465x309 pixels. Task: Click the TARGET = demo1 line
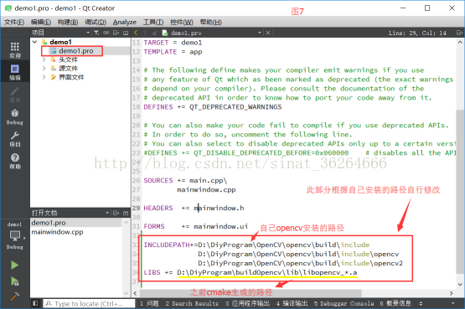[x=173, y=43]
